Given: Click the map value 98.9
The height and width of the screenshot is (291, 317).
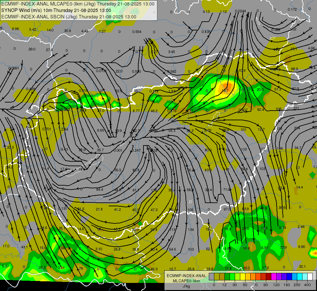Looking at the screenshot, I should click(x=294, y=69).
